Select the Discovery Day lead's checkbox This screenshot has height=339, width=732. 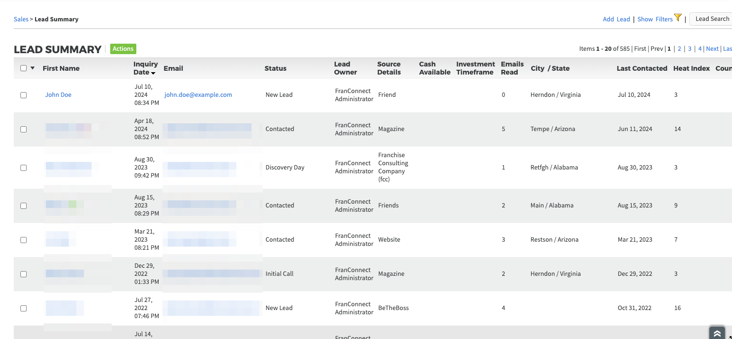(23, 168)
